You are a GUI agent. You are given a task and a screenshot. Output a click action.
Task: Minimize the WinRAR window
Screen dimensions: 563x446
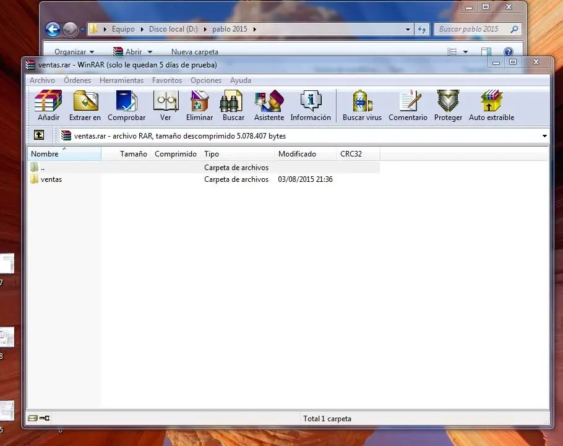tap(496, 62)
